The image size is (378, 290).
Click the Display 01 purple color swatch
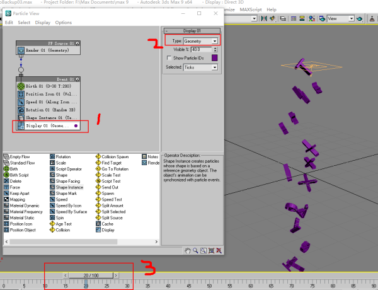click(215, 58)
